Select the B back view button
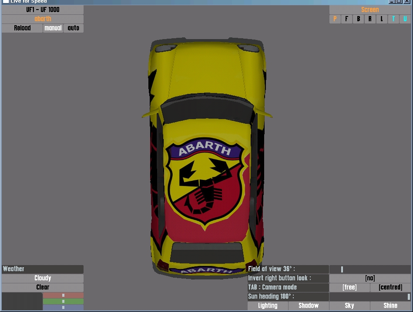Screen dimensions: 413x312 coord(358,19)
